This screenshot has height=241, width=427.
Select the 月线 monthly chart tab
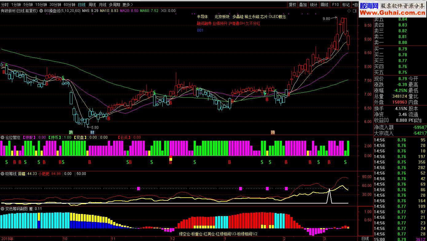point(102,5)
